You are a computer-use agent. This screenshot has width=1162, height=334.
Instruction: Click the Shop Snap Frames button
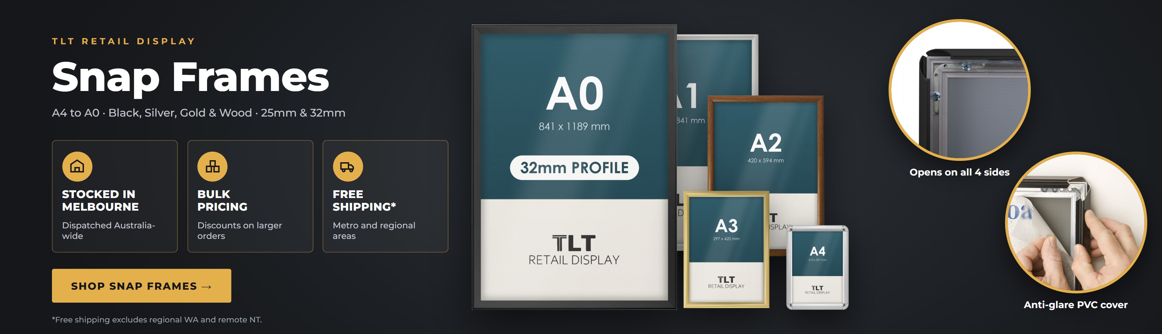[141, 286]
